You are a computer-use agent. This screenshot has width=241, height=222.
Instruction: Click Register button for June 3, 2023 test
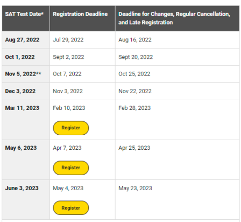point(71,208)
